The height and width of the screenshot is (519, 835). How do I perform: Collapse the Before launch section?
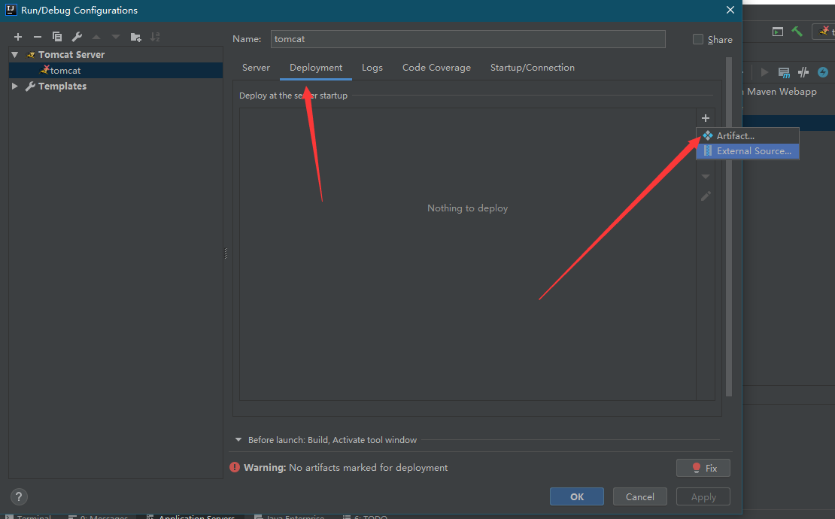pyautogui.click(x=238, y=440)
